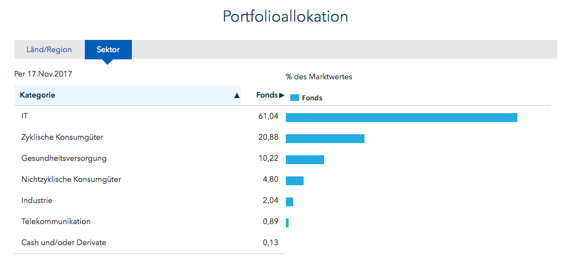The width and height of the screenshot is (570, 269).
Task: Click the Portfolioallokation heading
Action: [x=285, y=17]
